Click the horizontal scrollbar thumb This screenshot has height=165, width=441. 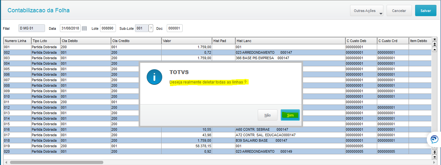coord(57,162)
